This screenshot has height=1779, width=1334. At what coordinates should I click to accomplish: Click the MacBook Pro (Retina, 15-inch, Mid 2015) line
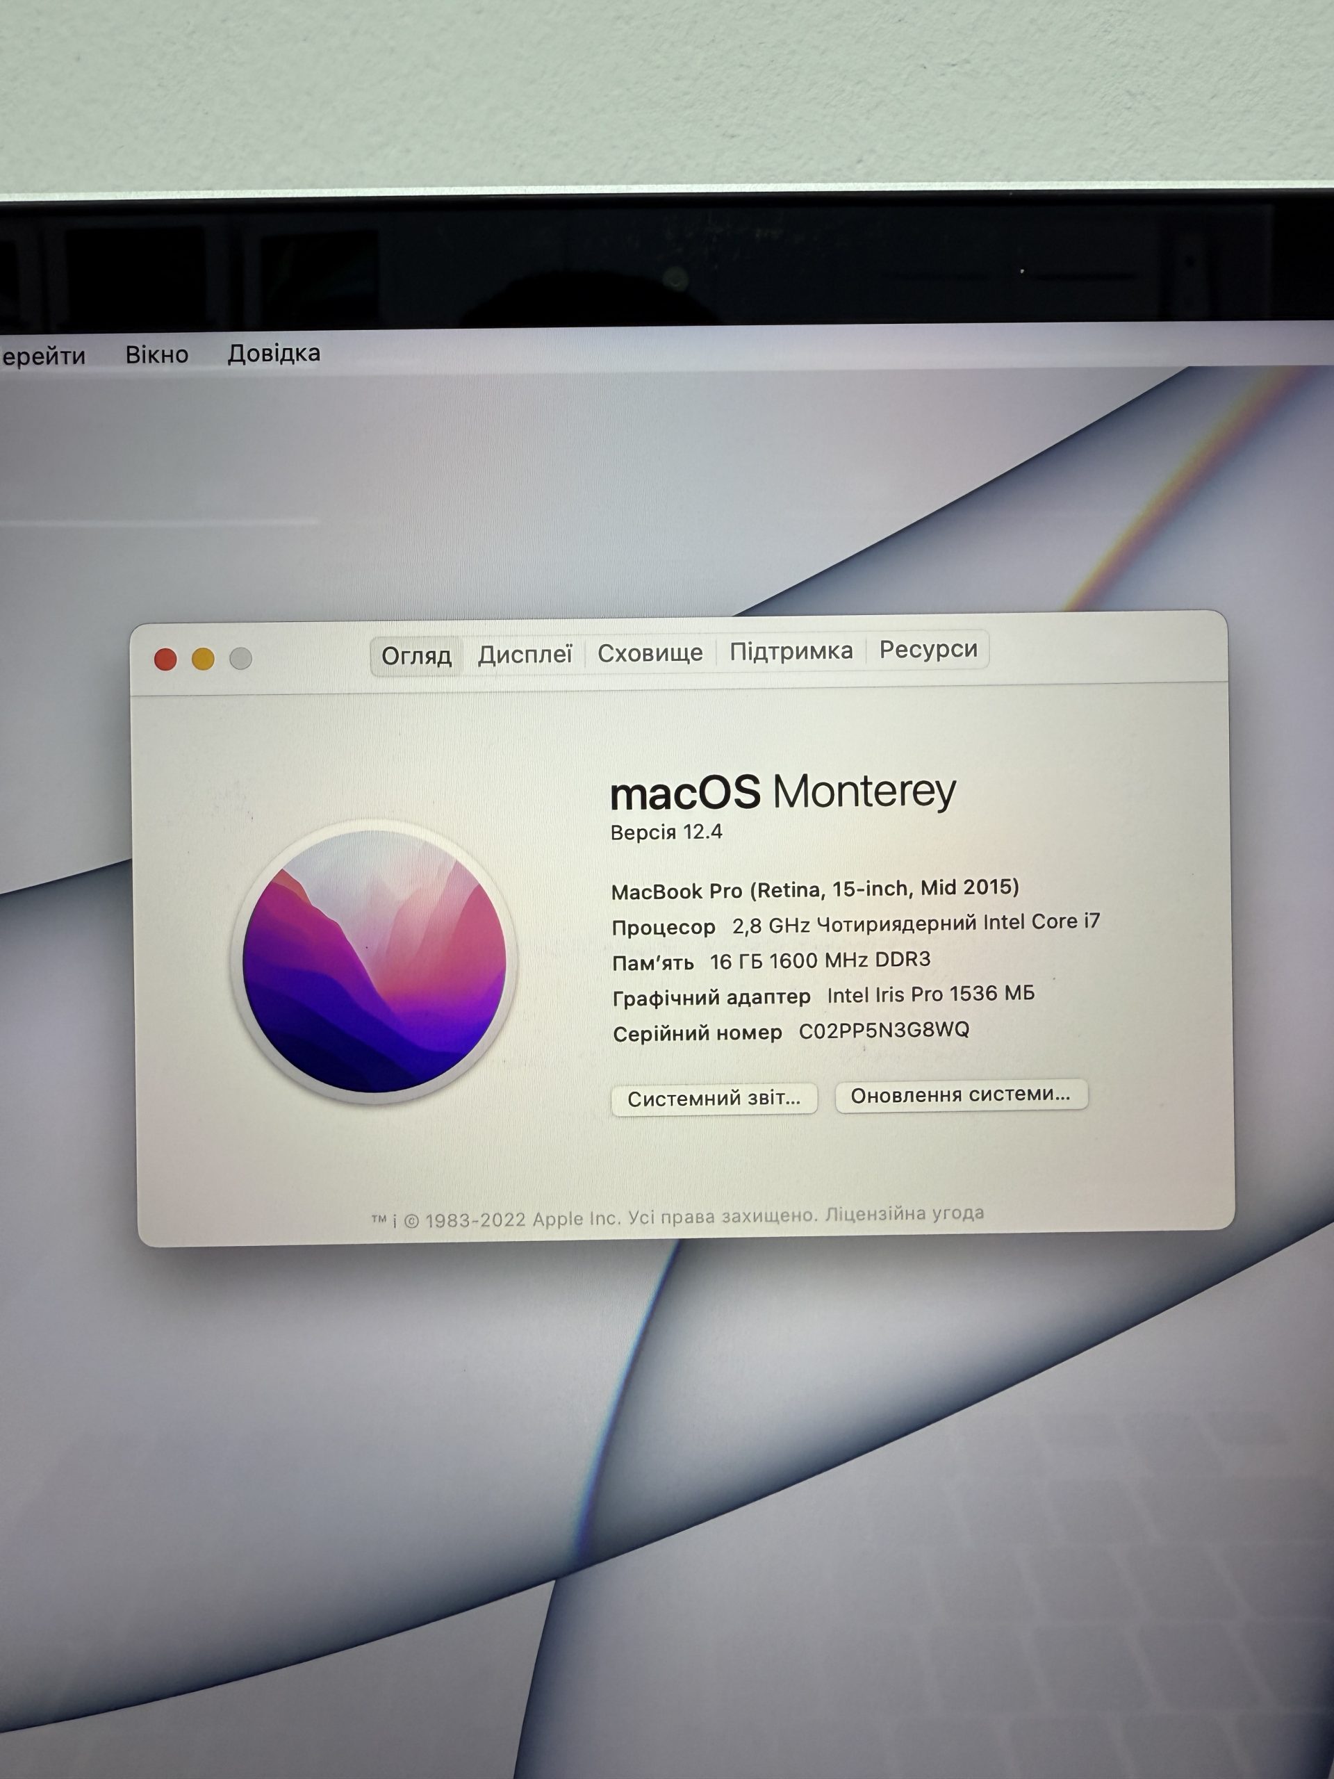pyautogui.click(x=814, y=889)
